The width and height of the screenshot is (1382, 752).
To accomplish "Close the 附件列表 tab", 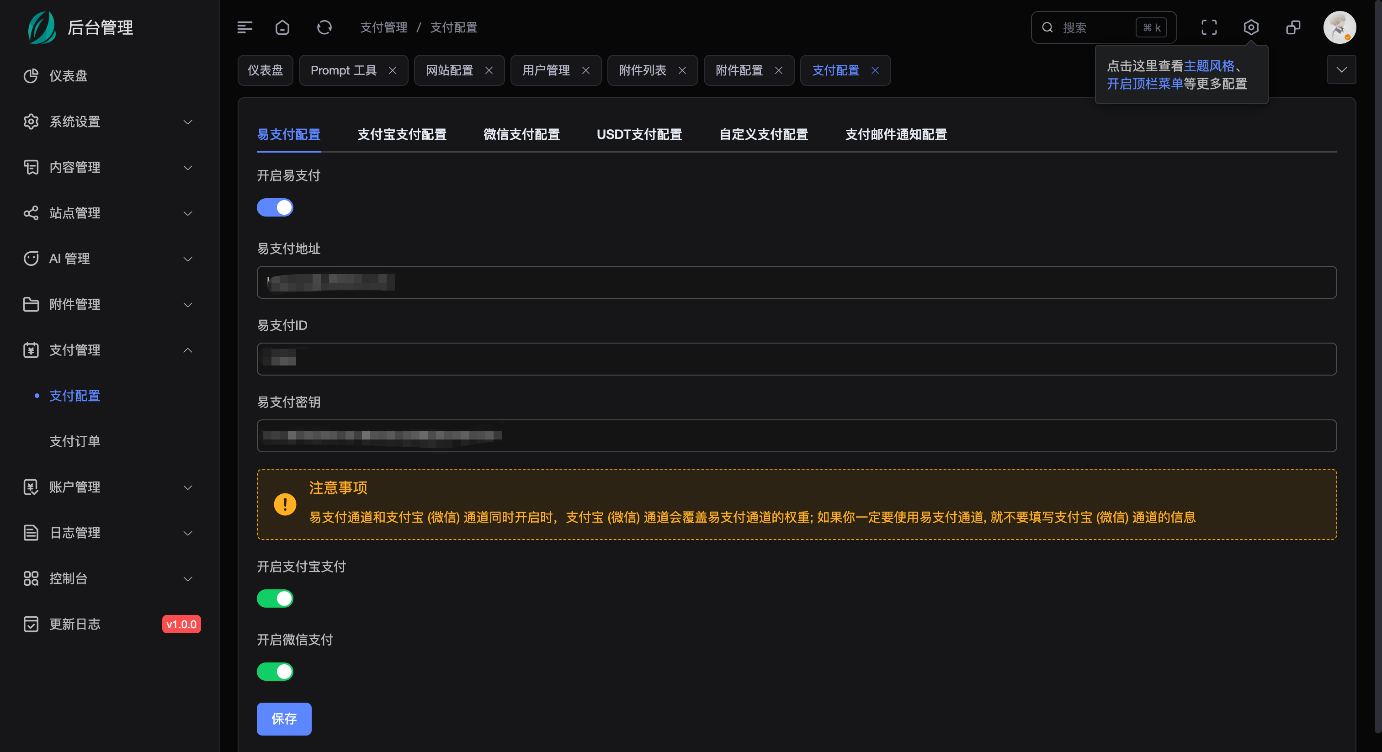I will point(682,70).
